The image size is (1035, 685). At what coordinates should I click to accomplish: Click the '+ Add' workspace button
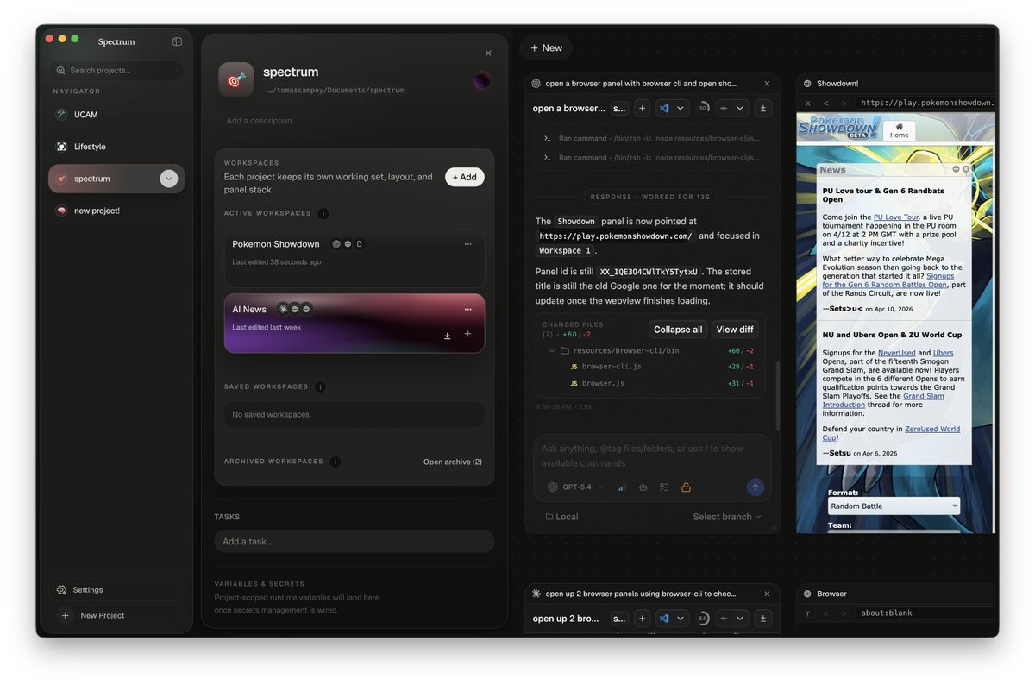[x=465, y=177]
